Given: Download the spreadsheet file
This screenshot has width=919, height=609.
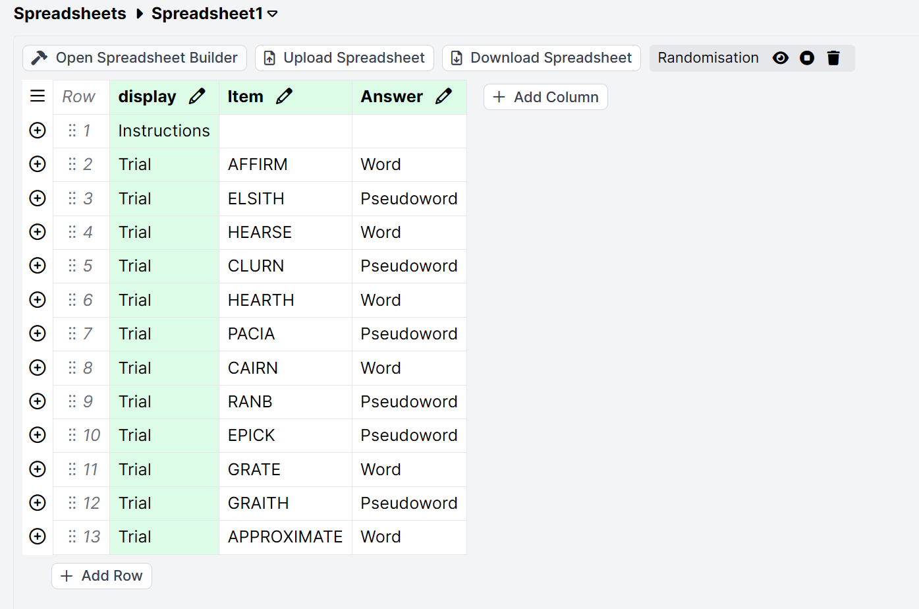Looking at the screenshot, I should 542,58.
